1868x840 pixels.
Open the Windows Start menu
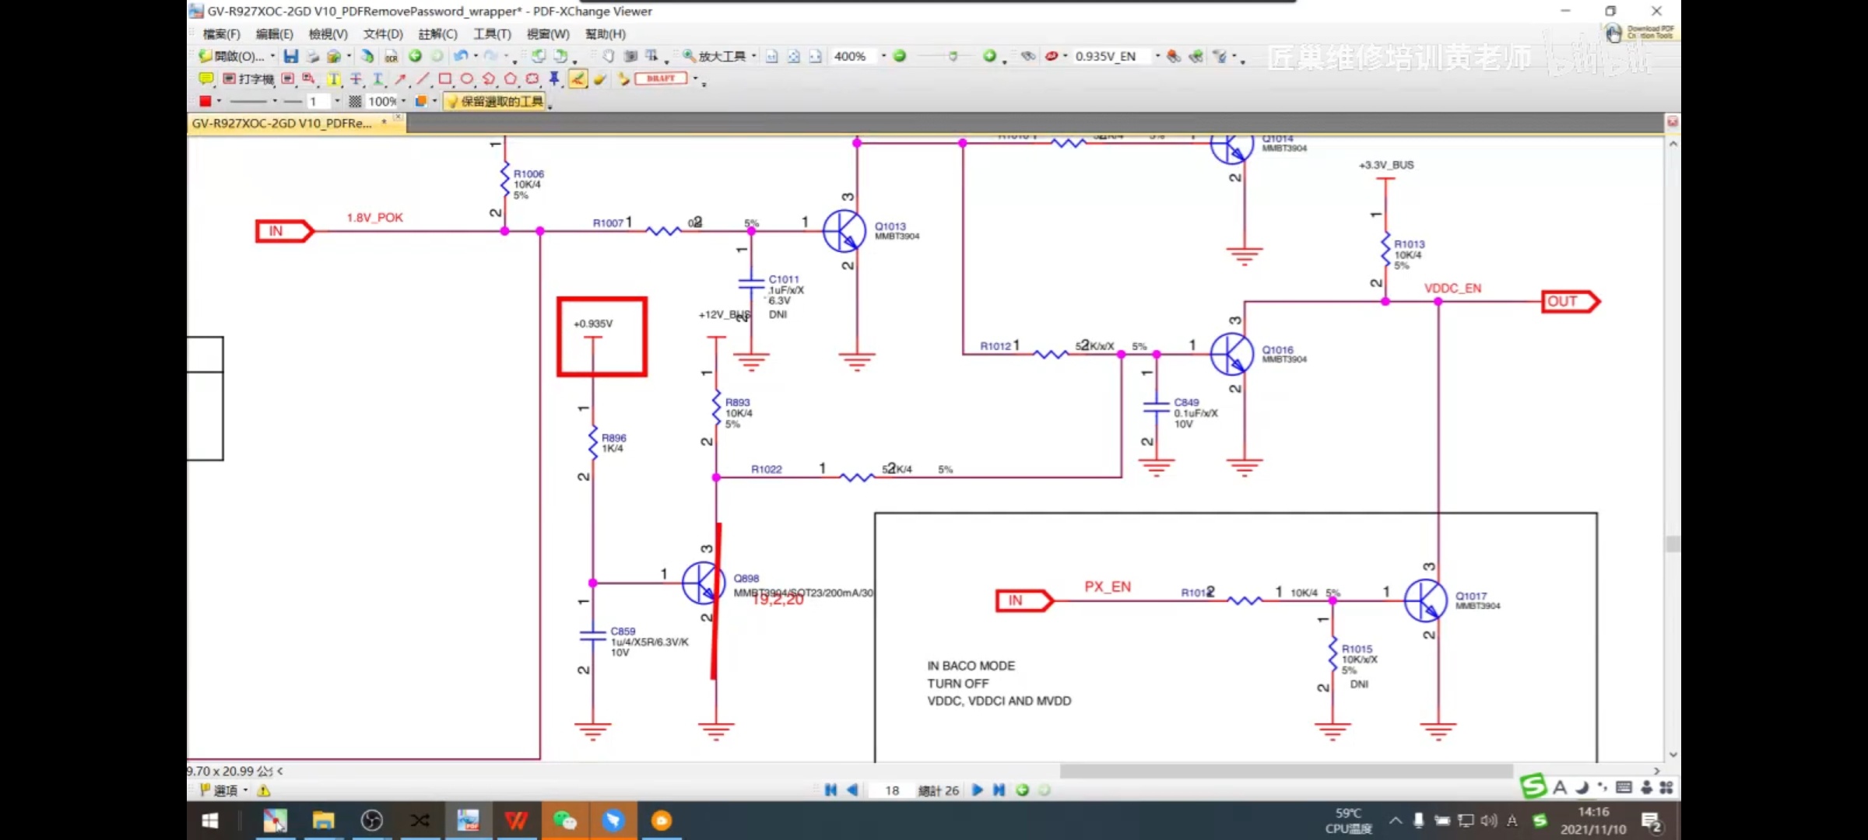(x=210, y=821)
